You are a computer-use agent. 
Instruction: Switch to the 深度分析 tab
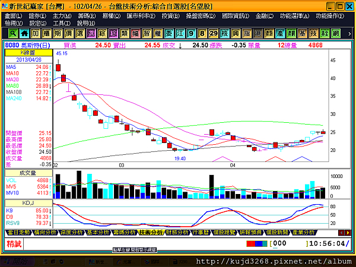(x=72, y=233)
